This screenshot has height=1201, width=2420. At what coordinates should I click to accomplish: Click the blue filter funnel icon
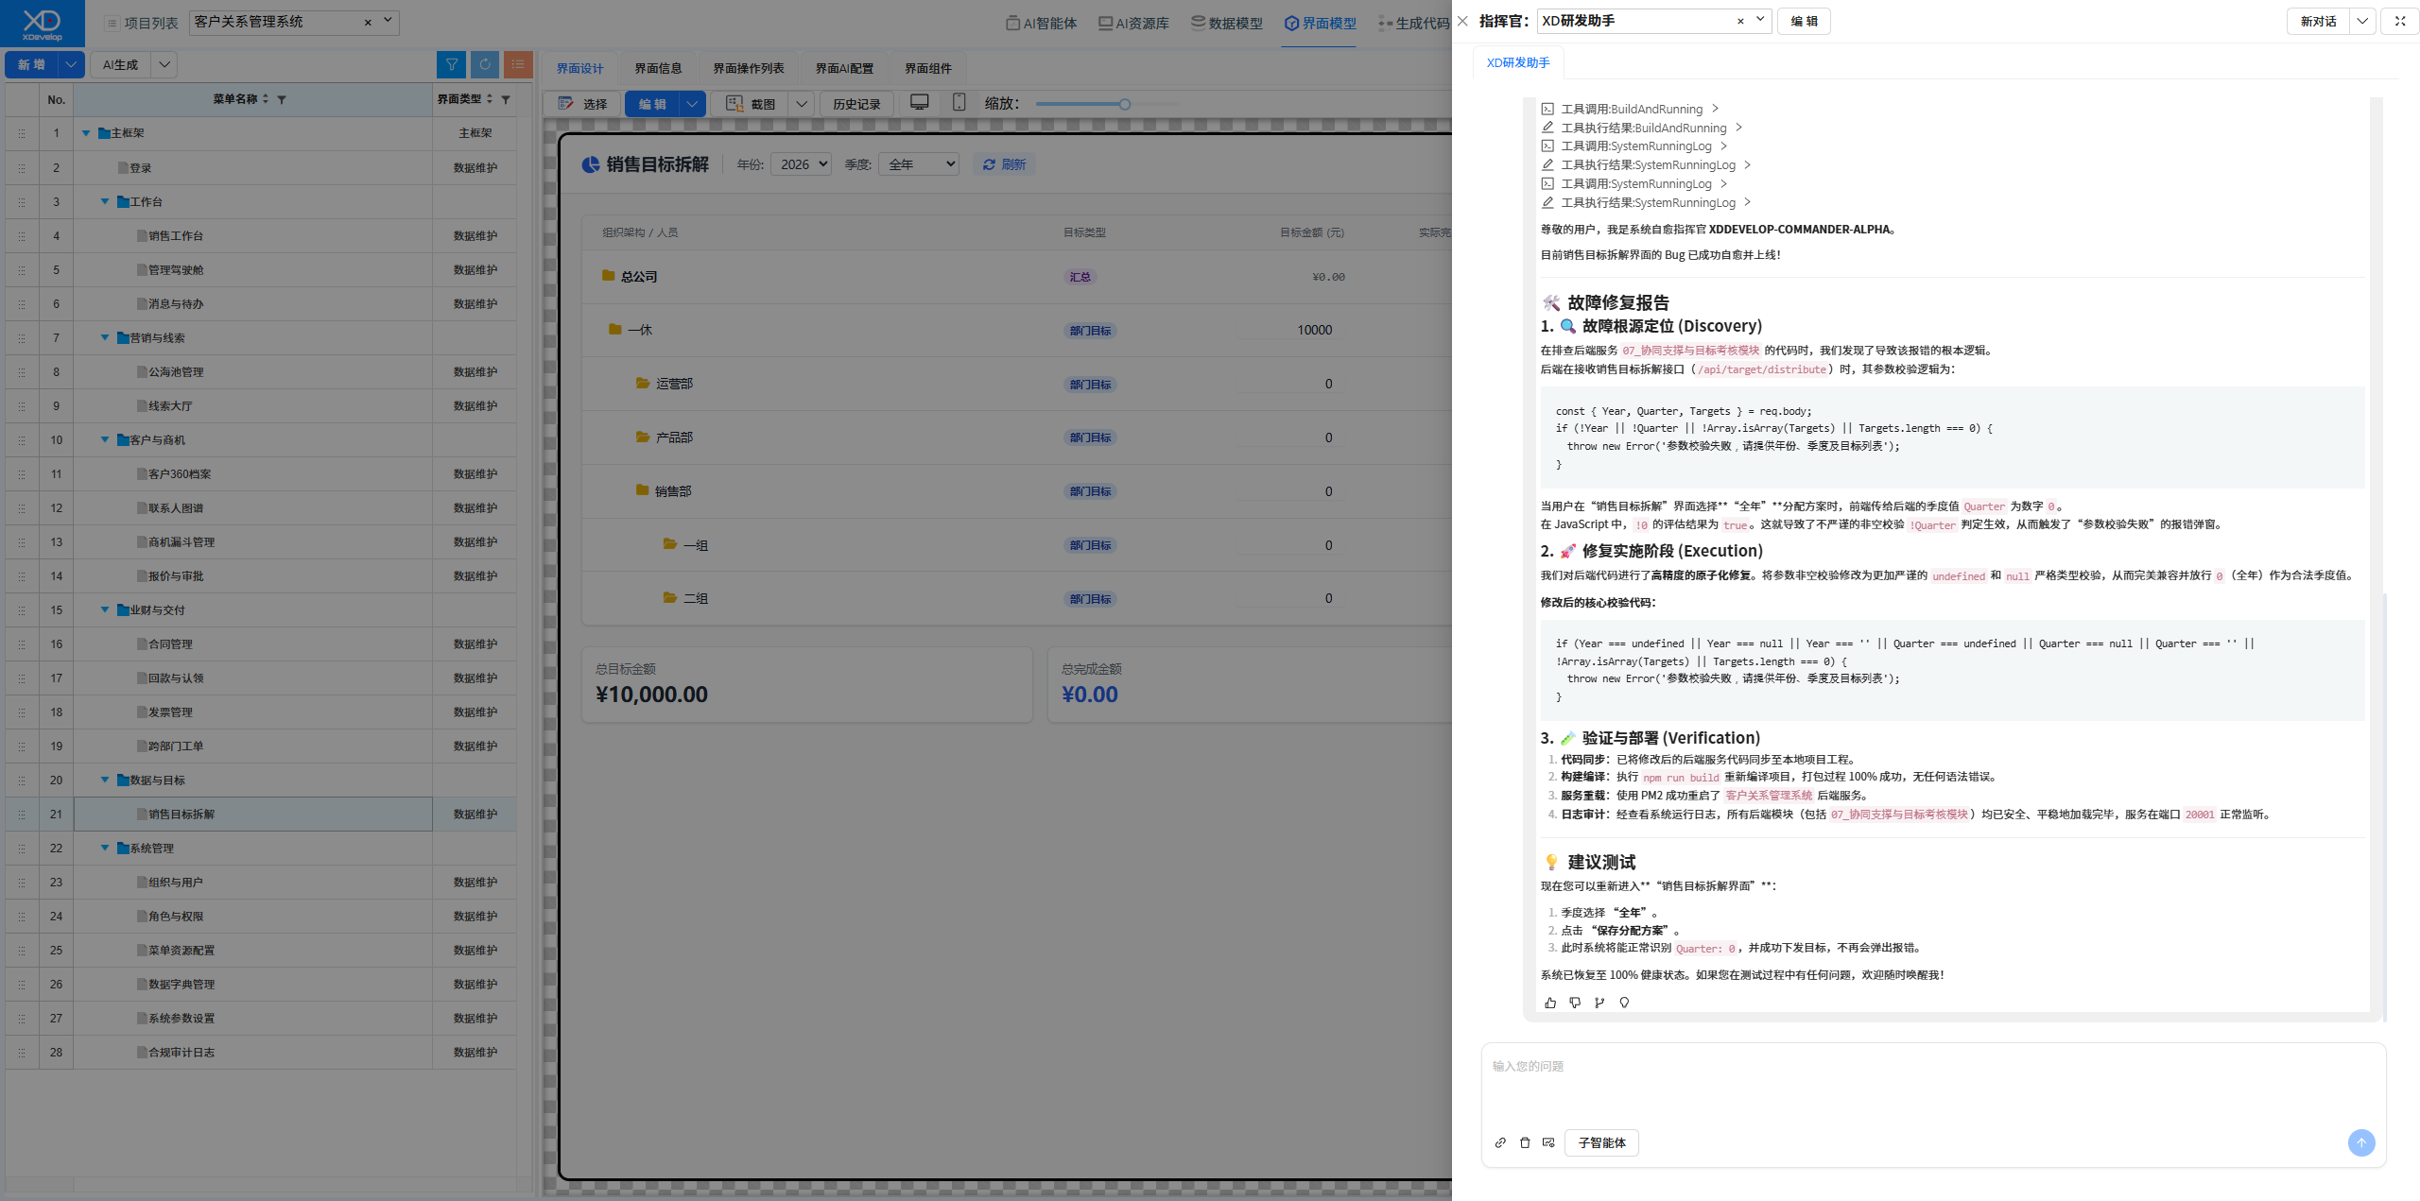pyautogui.click(x=452, y=64)
